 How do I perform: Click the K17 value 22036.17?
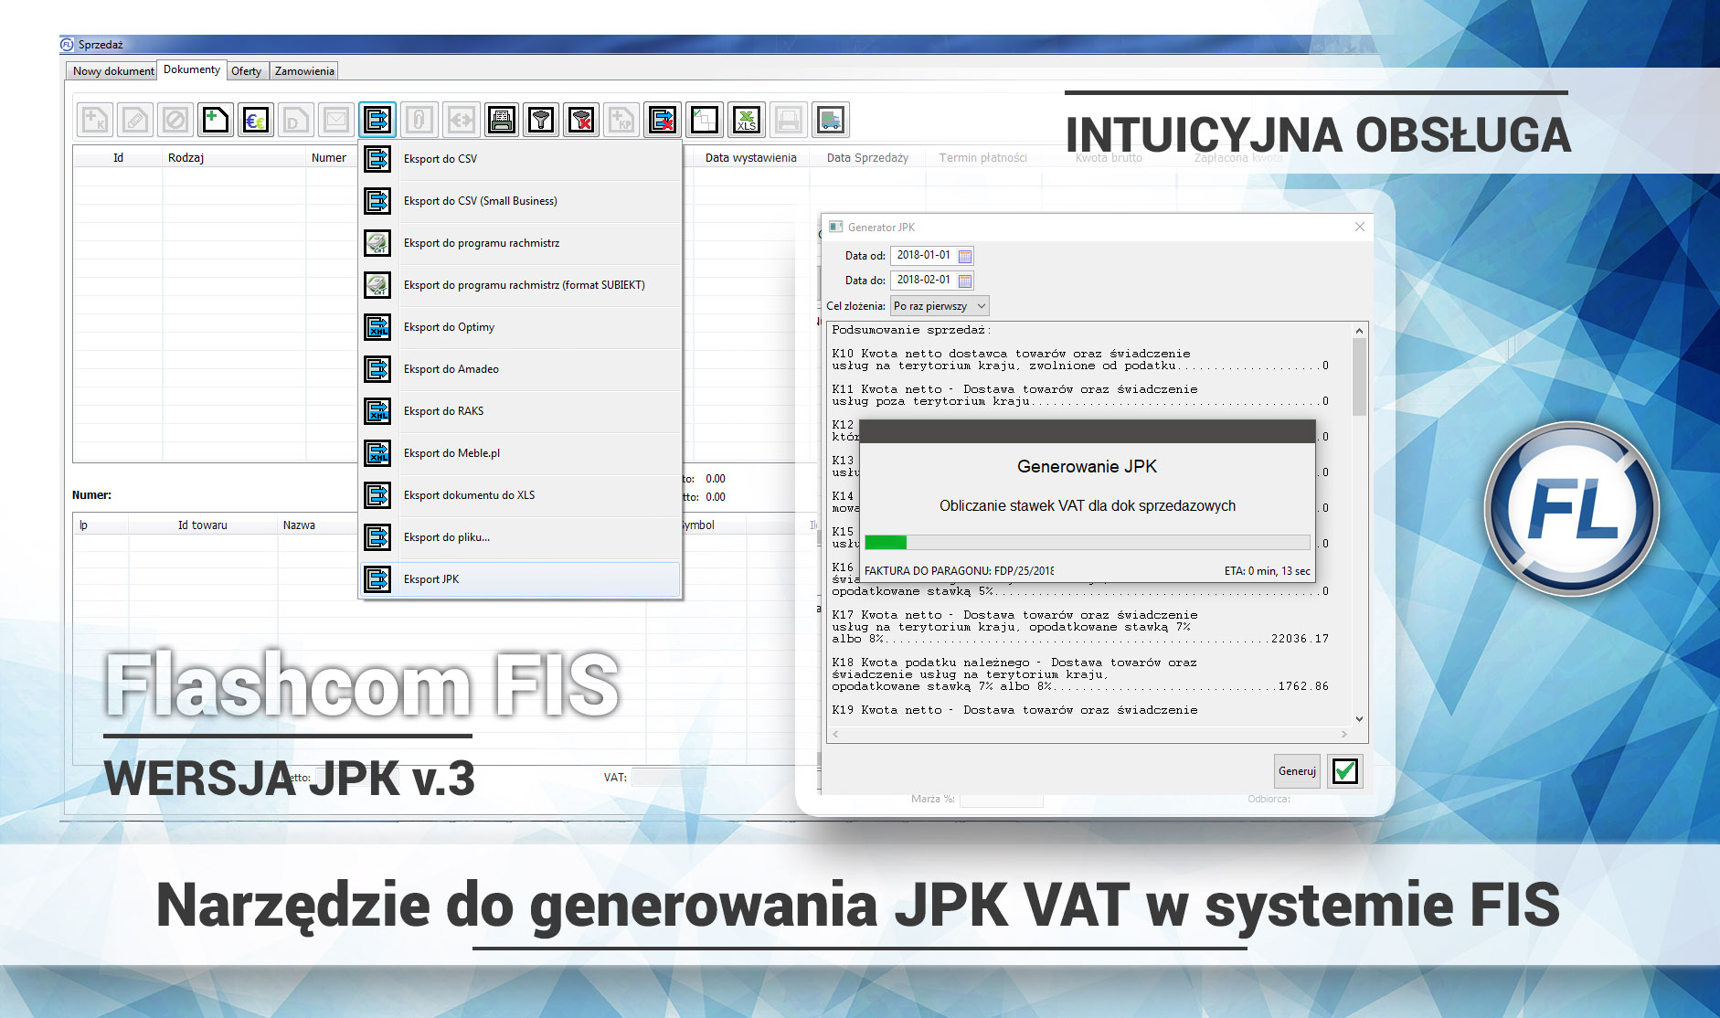(x=1300, y=639)
